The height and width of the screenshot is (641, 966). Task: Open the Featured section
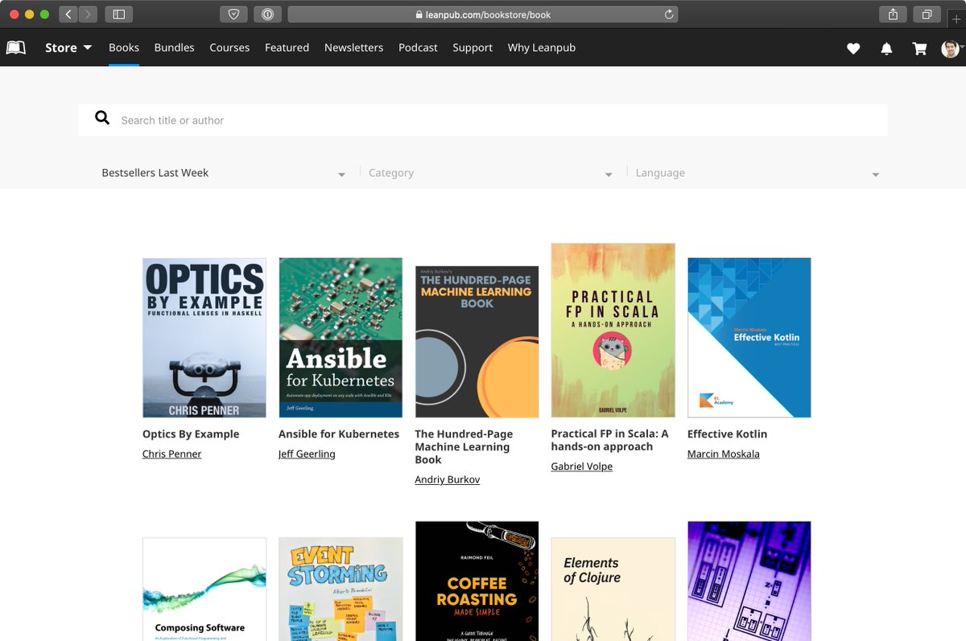coord(287,47)
